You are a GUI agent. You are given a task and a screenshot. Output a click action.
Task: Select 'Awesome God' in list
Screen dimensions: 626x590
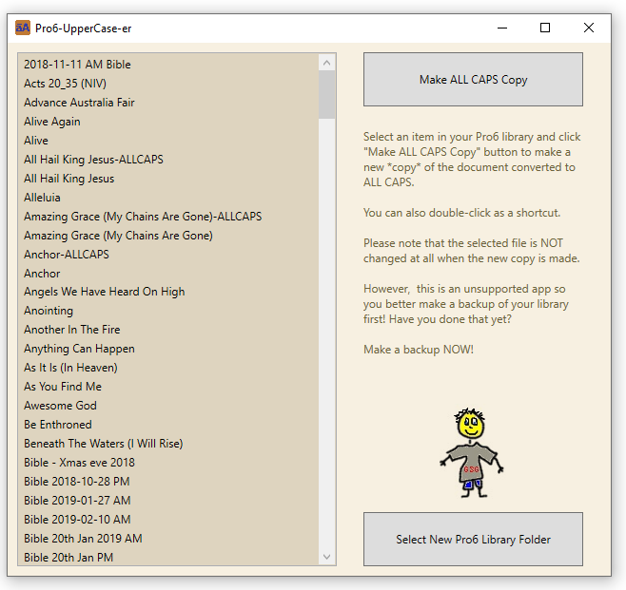[x=168, y=406]
